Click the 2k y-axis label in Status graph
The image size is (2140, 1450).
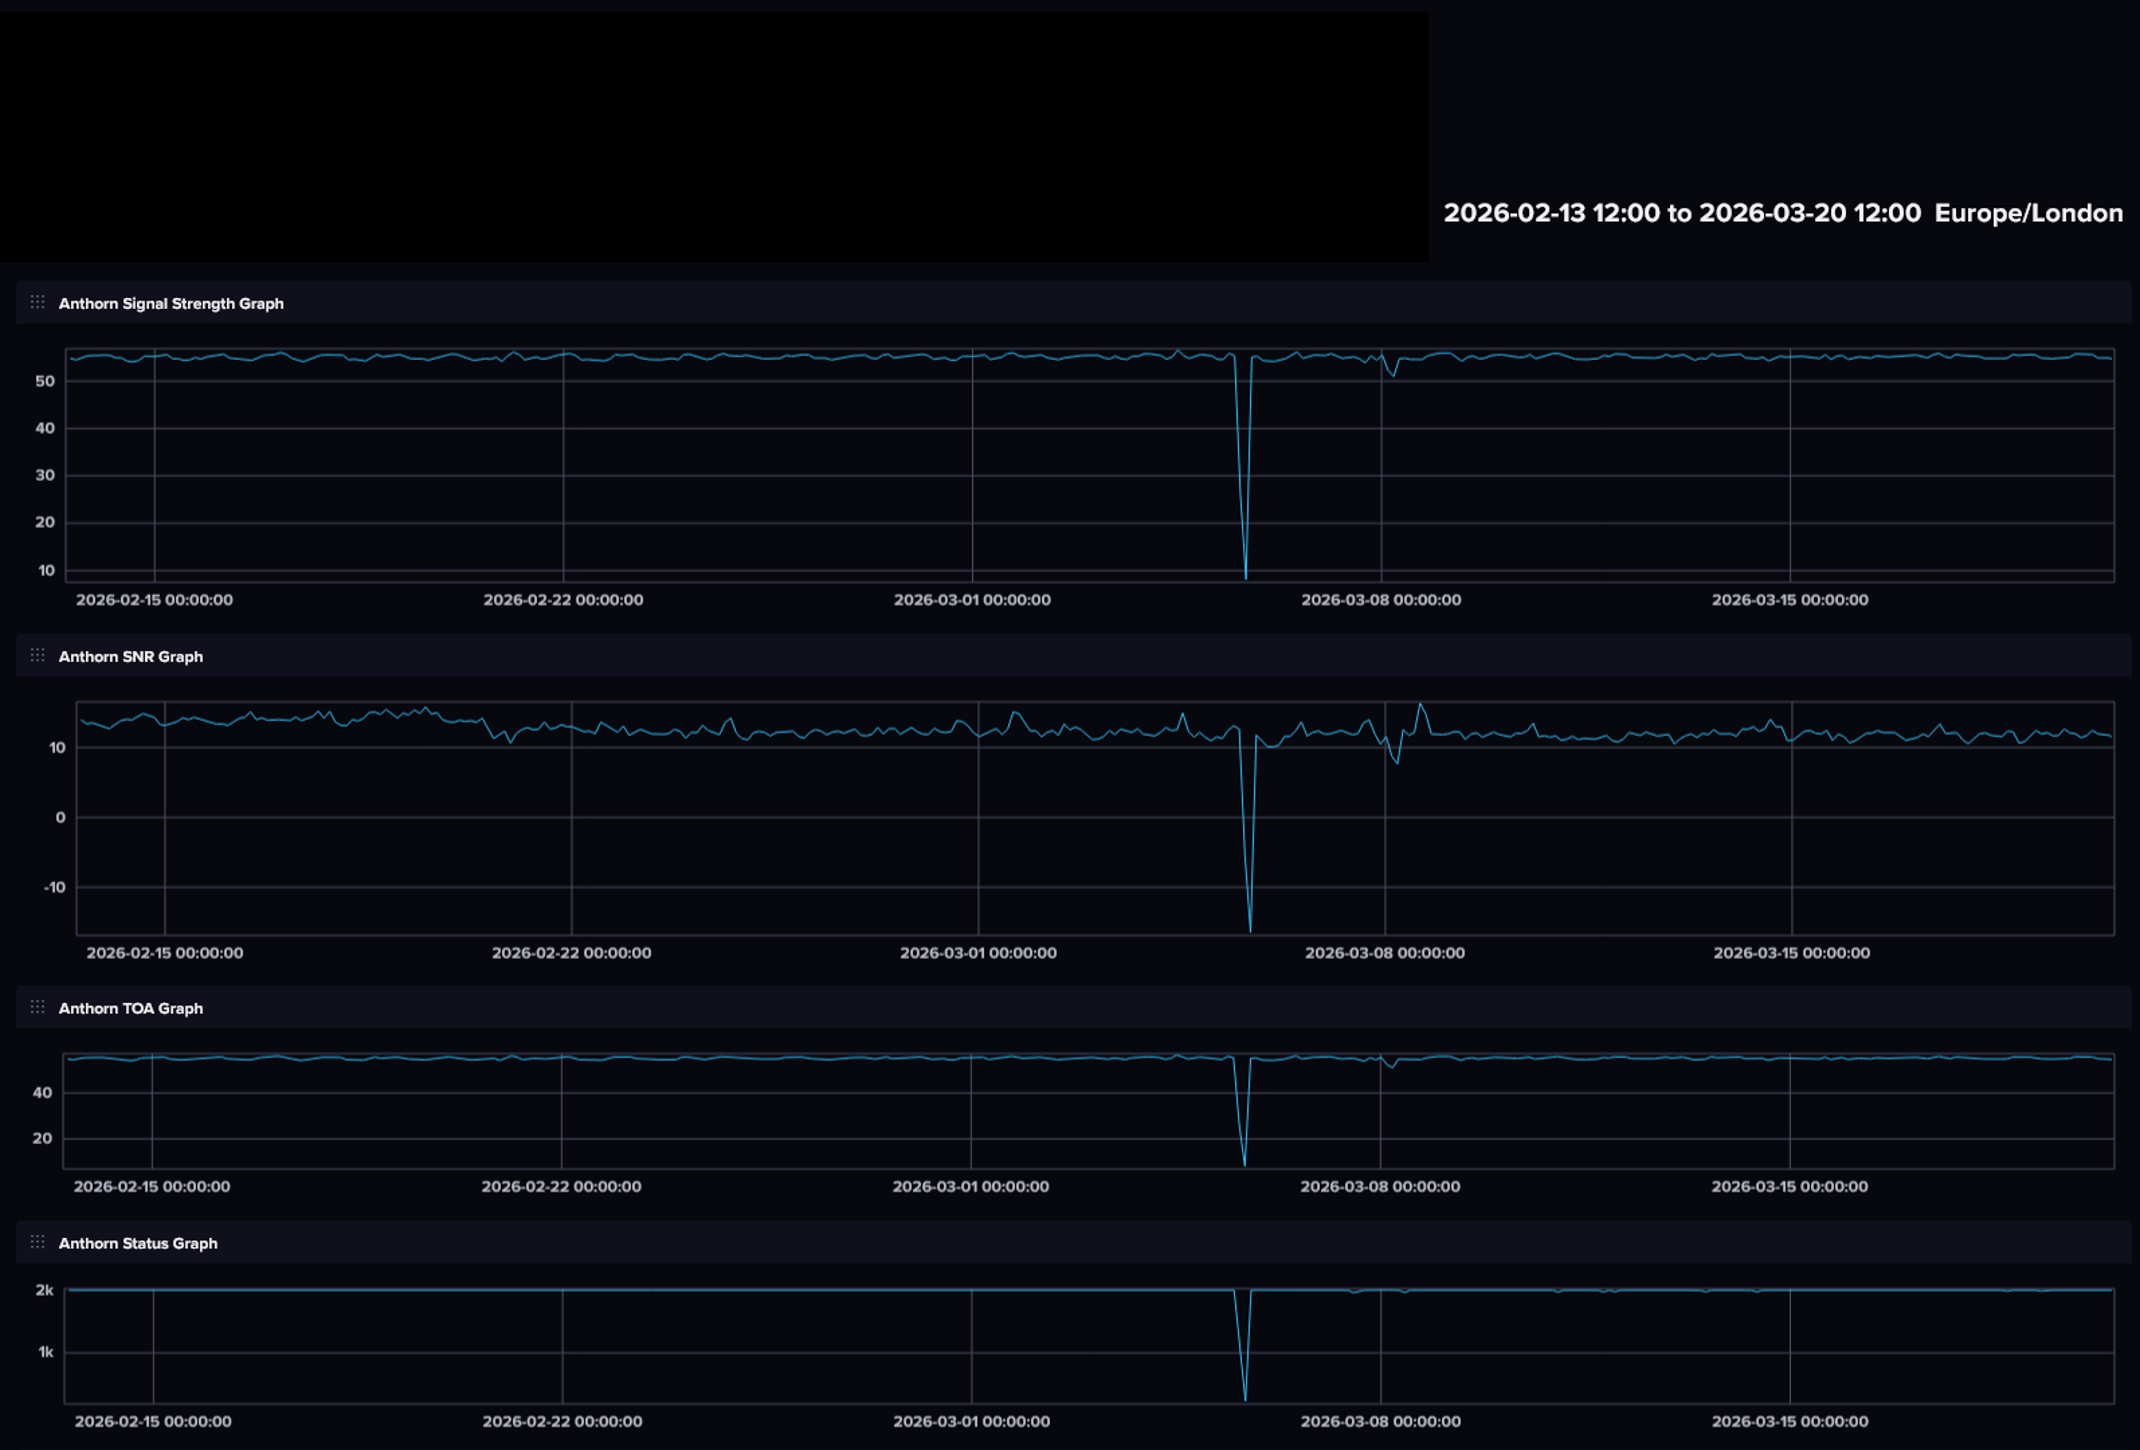click(x=44, y=1290)
